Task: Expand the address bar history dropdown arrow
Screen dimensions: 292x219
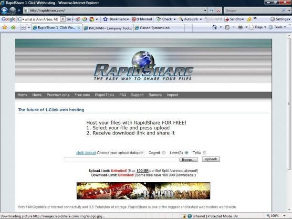Action: click(205, 10)
